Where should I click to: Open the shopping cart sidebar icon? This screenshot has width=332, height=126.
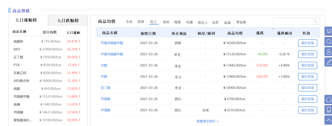click(328, 31)
